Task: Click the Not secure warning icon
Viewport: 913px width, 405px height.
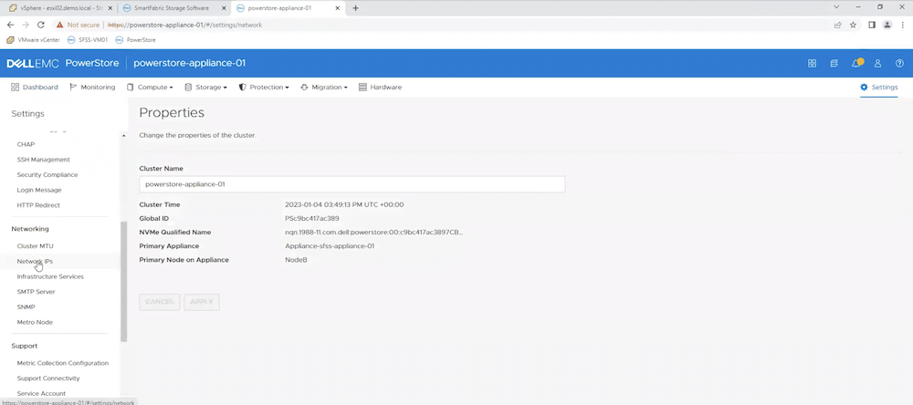Action: pos(59,25)
